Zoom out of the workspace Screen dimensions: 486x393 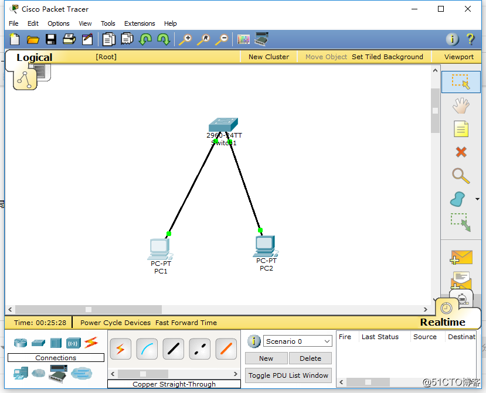point(222,40)
